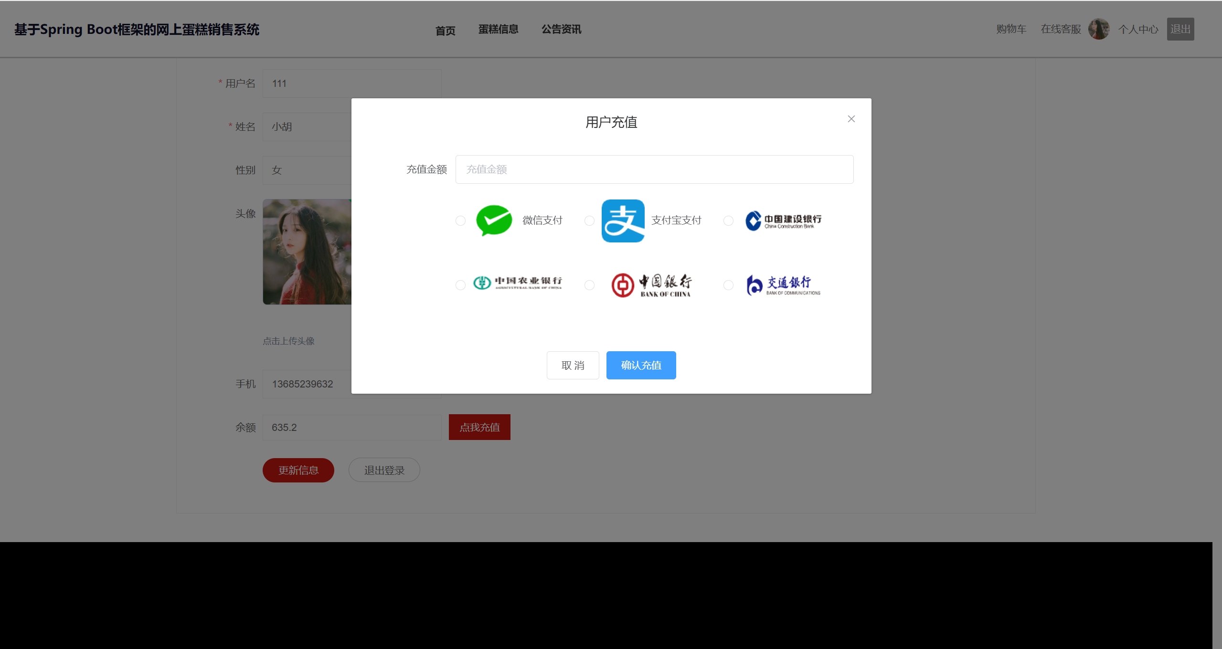Viewport: 1222px width, 649px height.
Task: Click the 用户名 field containing 111
Action: [352, 84]
